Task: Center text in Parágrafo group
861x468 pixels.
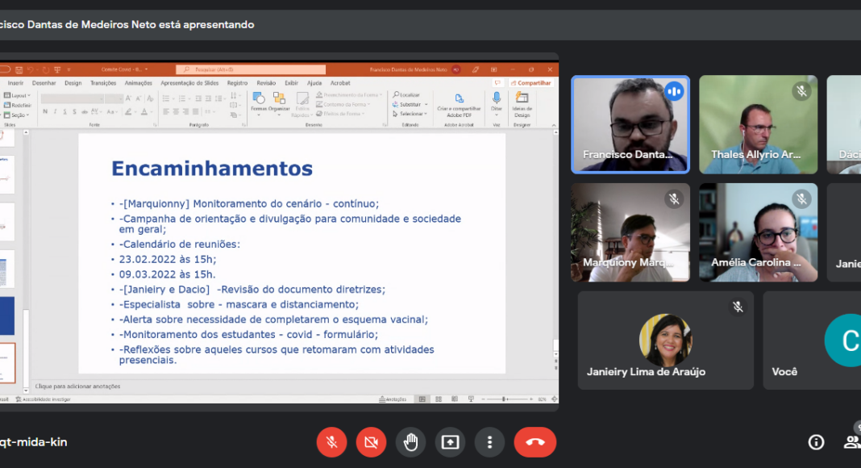Action: point(176,112)
